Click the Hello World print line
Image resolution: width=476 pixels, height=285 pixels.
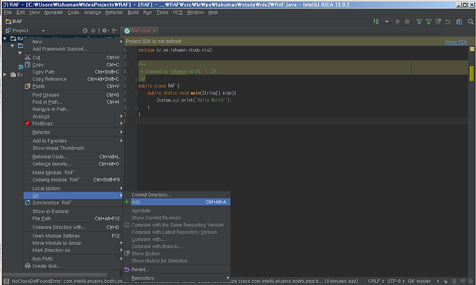[x=194, y=100]
